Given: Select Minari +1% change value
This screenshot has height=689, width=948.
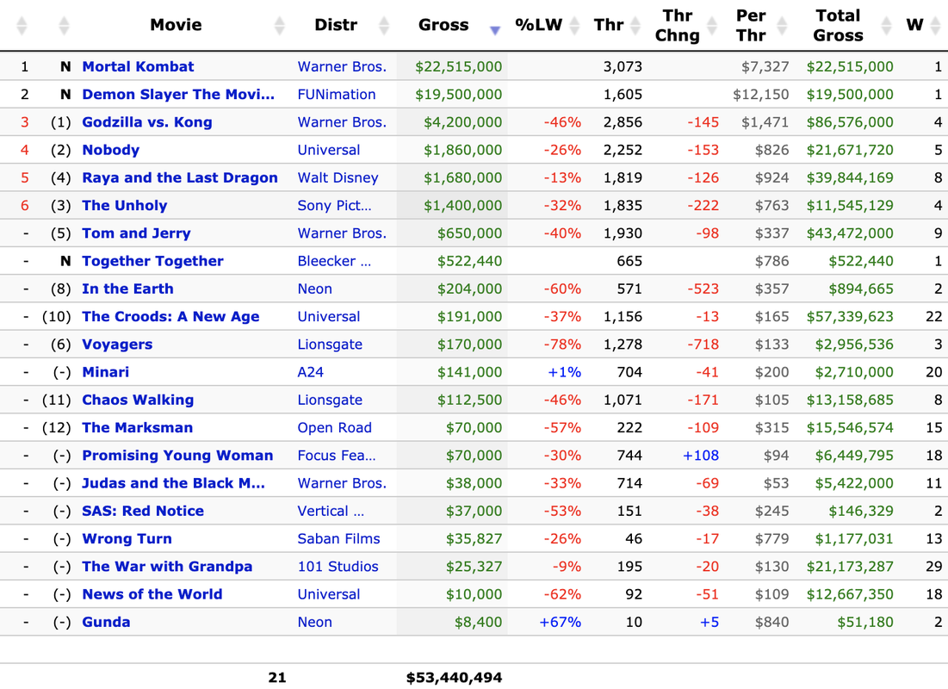Looking at the screenshot, I should point(564,373).
